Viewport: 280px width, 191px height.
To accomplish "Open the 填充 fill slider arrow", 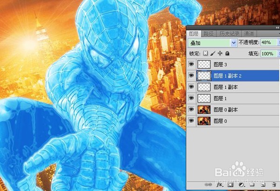I will point(279,54).
